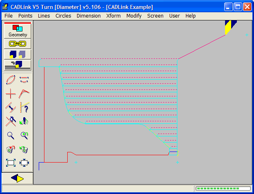Maximize the CADLink window
Screen dimensions: 254x194
238,7
